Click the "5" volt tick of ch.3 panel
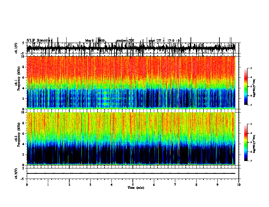The image size is (269, 207). point(23,168)
